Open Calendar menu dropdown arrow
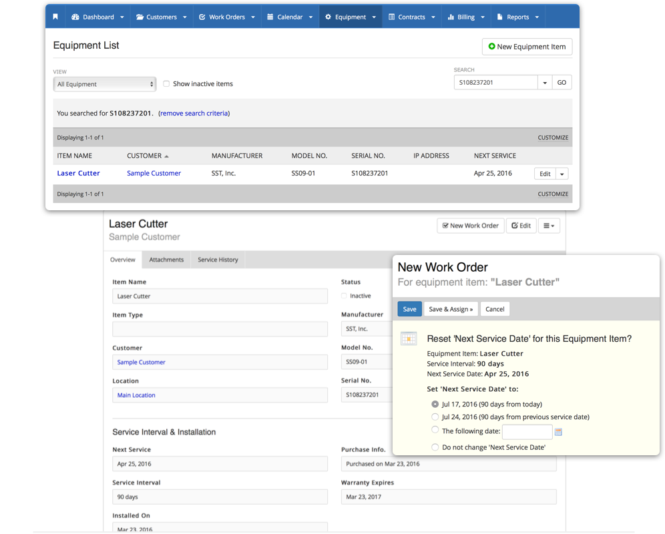Screen dimensions: 665x534 point(311,17)
